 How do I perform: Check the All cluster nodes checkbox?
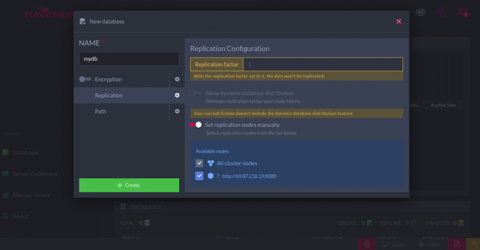199,163
